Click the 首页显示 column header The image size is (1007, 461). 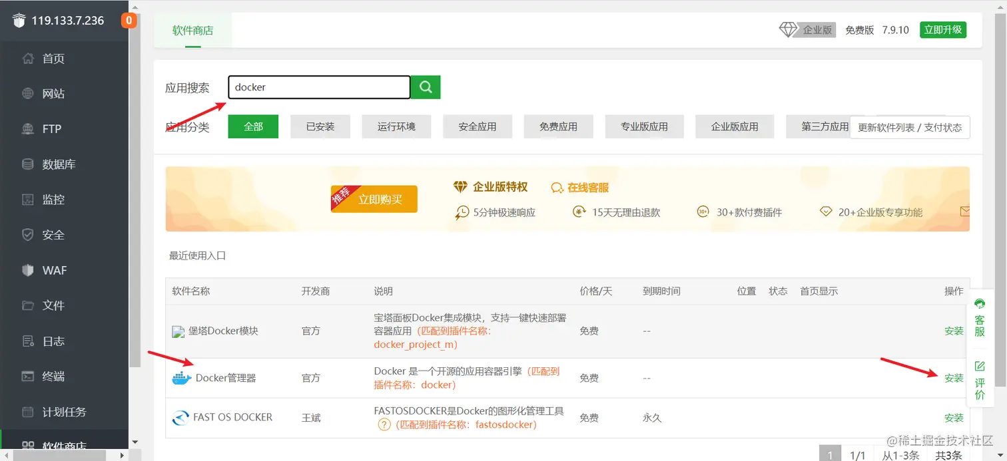819,291
